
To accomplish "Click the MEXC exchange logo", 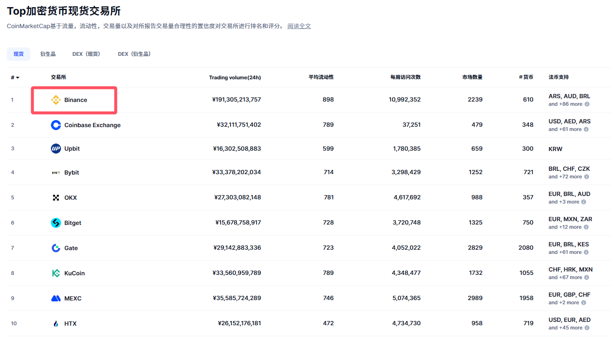I will [56, 298].
